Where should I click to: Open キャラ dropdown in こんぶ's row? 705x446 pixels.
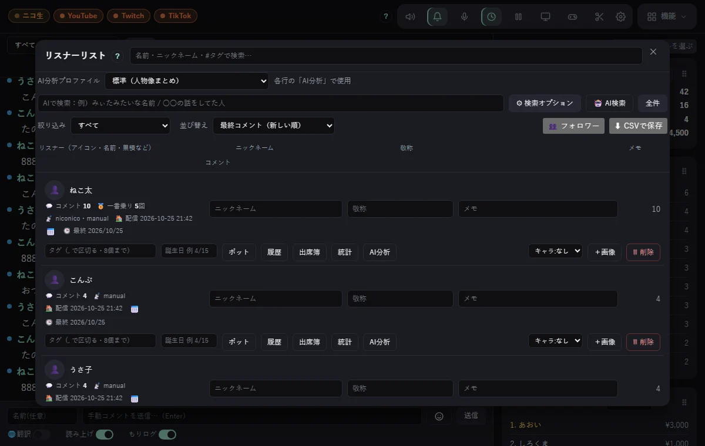555,341
